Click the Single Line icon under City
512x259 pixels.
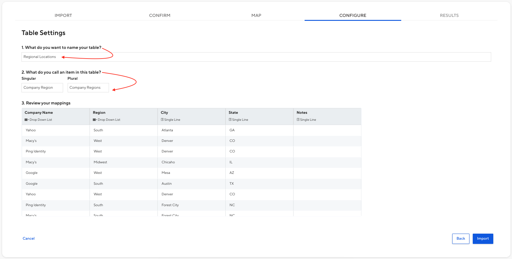pyautogui.click(x=162, y=120)
